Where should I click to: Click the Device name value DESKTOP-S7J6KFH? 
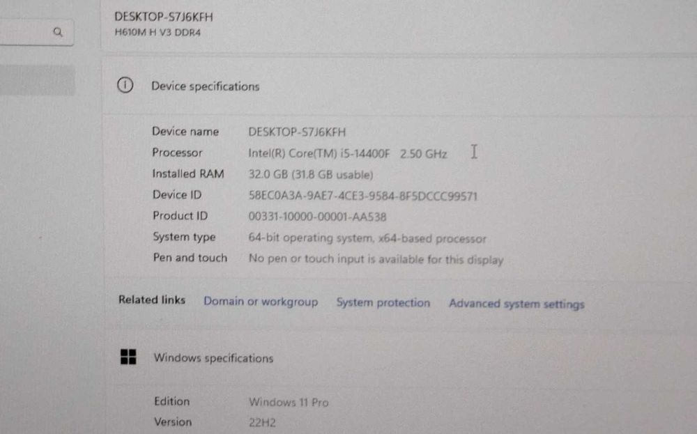pyautogui.click(x=297, y=132)
